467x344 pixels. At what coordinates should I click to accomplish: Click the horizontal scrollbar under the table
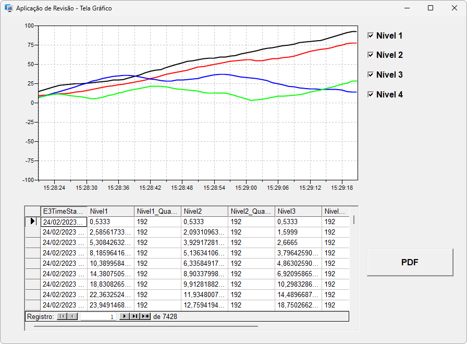coord(146,327)
